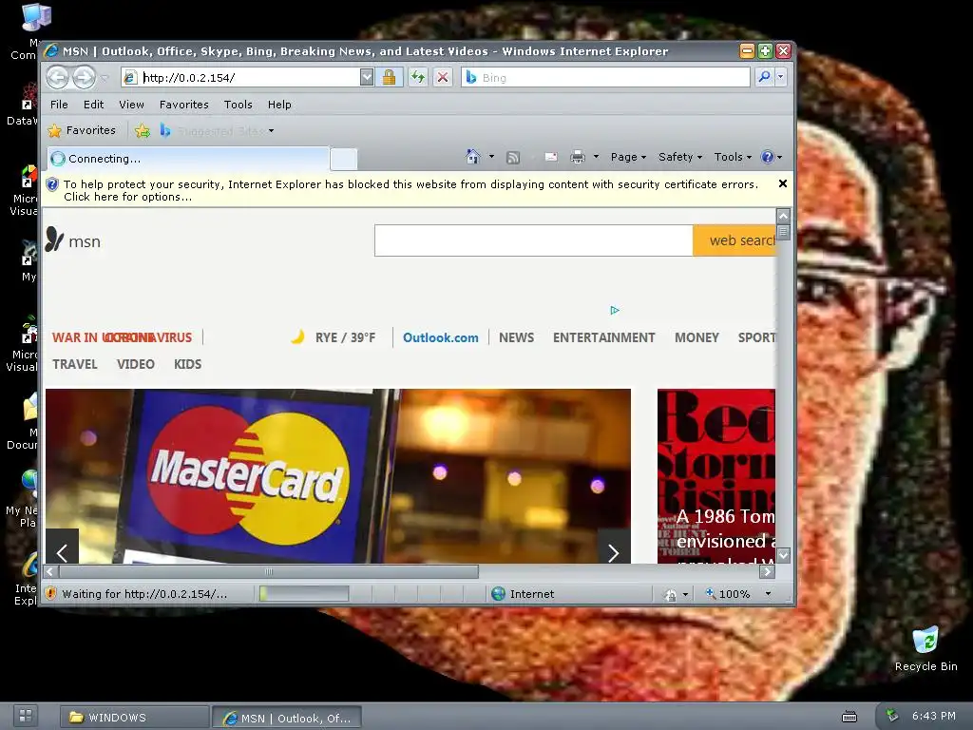Open the RSS feeds icon

coord(513,158)
